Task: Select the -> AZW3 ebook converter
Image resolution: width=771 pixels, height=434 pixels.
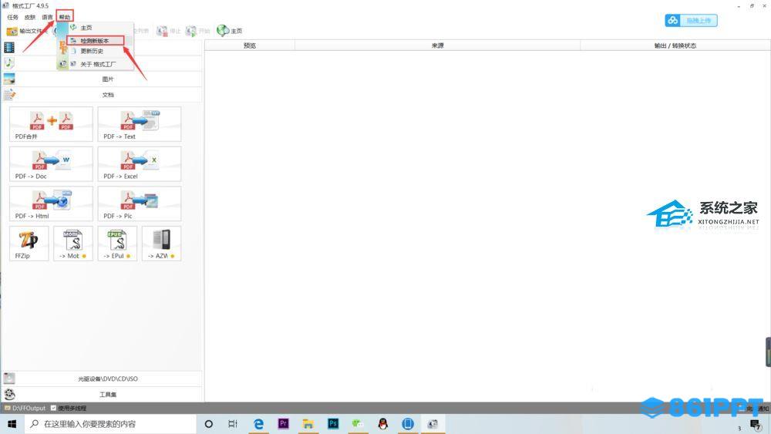Action: point(161,244)
